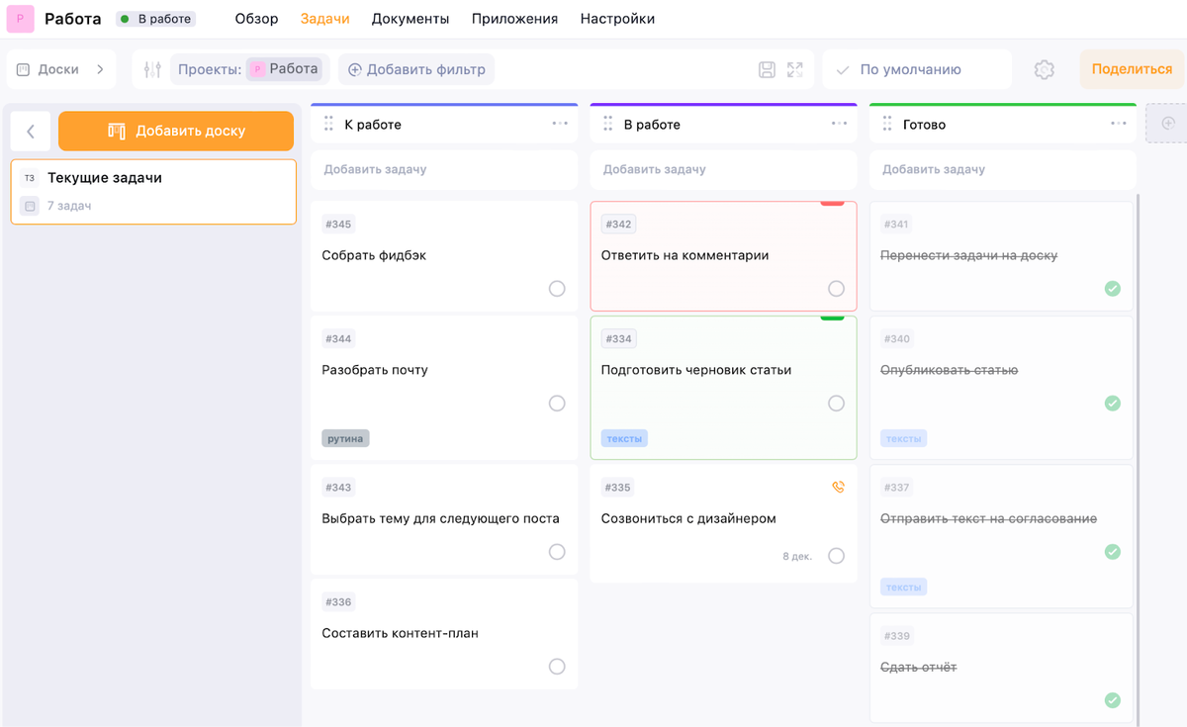Click the pink project avatar icon
This screenshot has height=727, width=1187.
20,19
